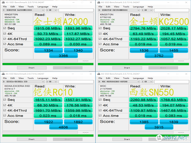The height and width of the screenshot is (143, 191).
Task: Click Start button in KIOXIA-EXCERIA window
Action: pos(32,139)
